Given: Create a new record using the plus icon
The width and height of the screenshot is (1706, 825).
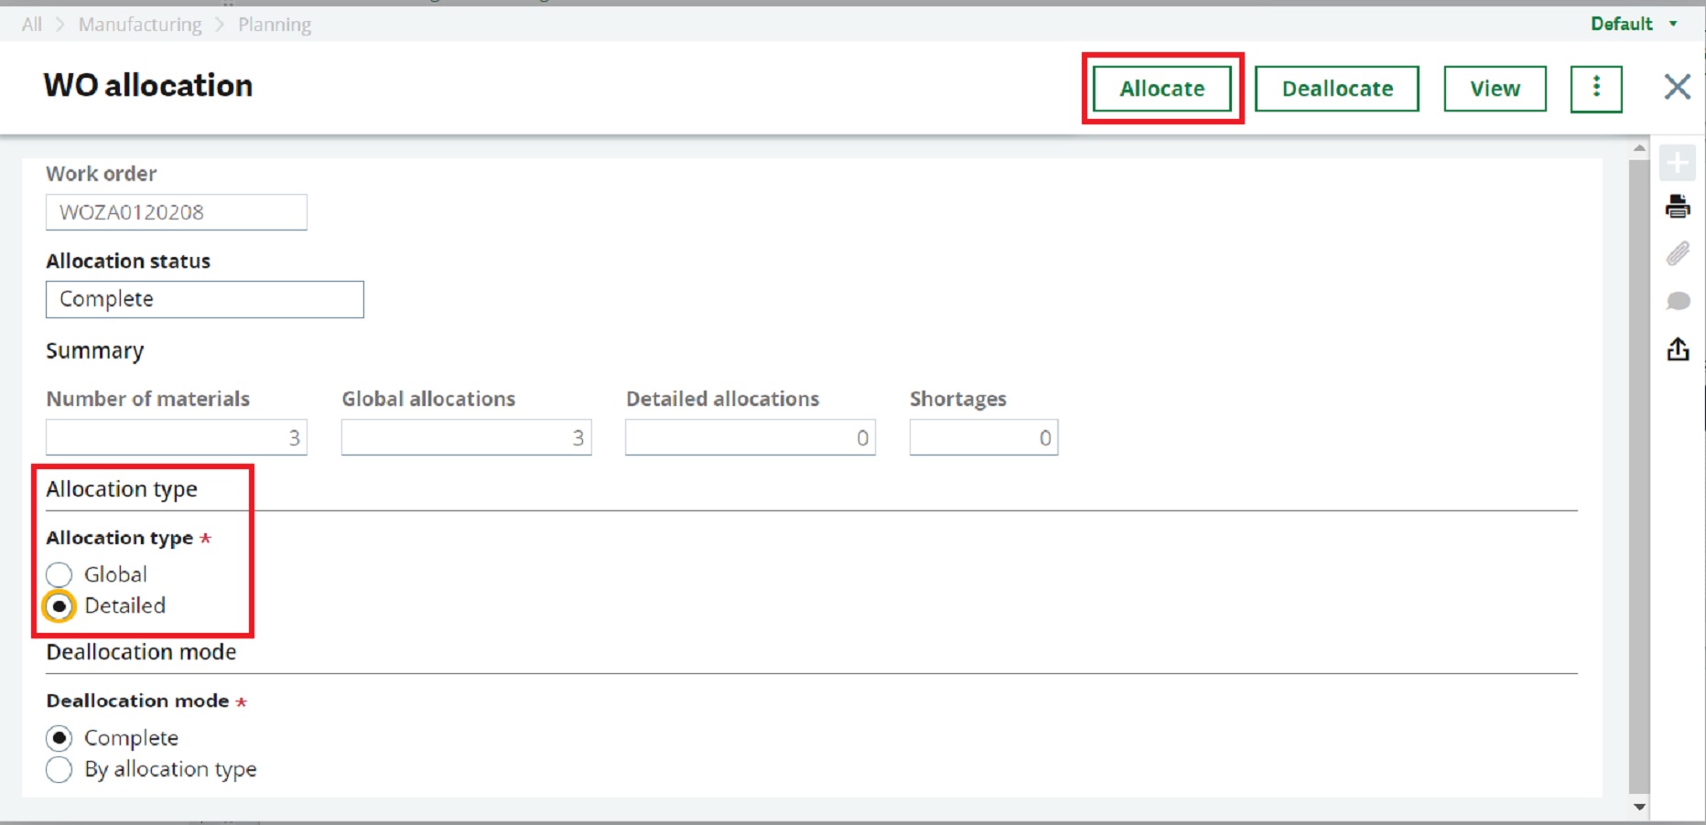Looking at the screenshot, I should pos(1679,163).
